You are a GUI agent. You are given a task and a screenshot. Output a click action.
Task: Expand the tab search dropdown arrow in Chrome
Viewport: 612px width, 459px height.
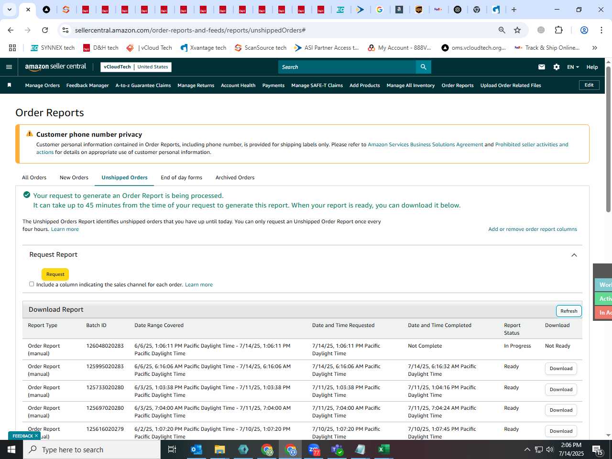point(9,10)
